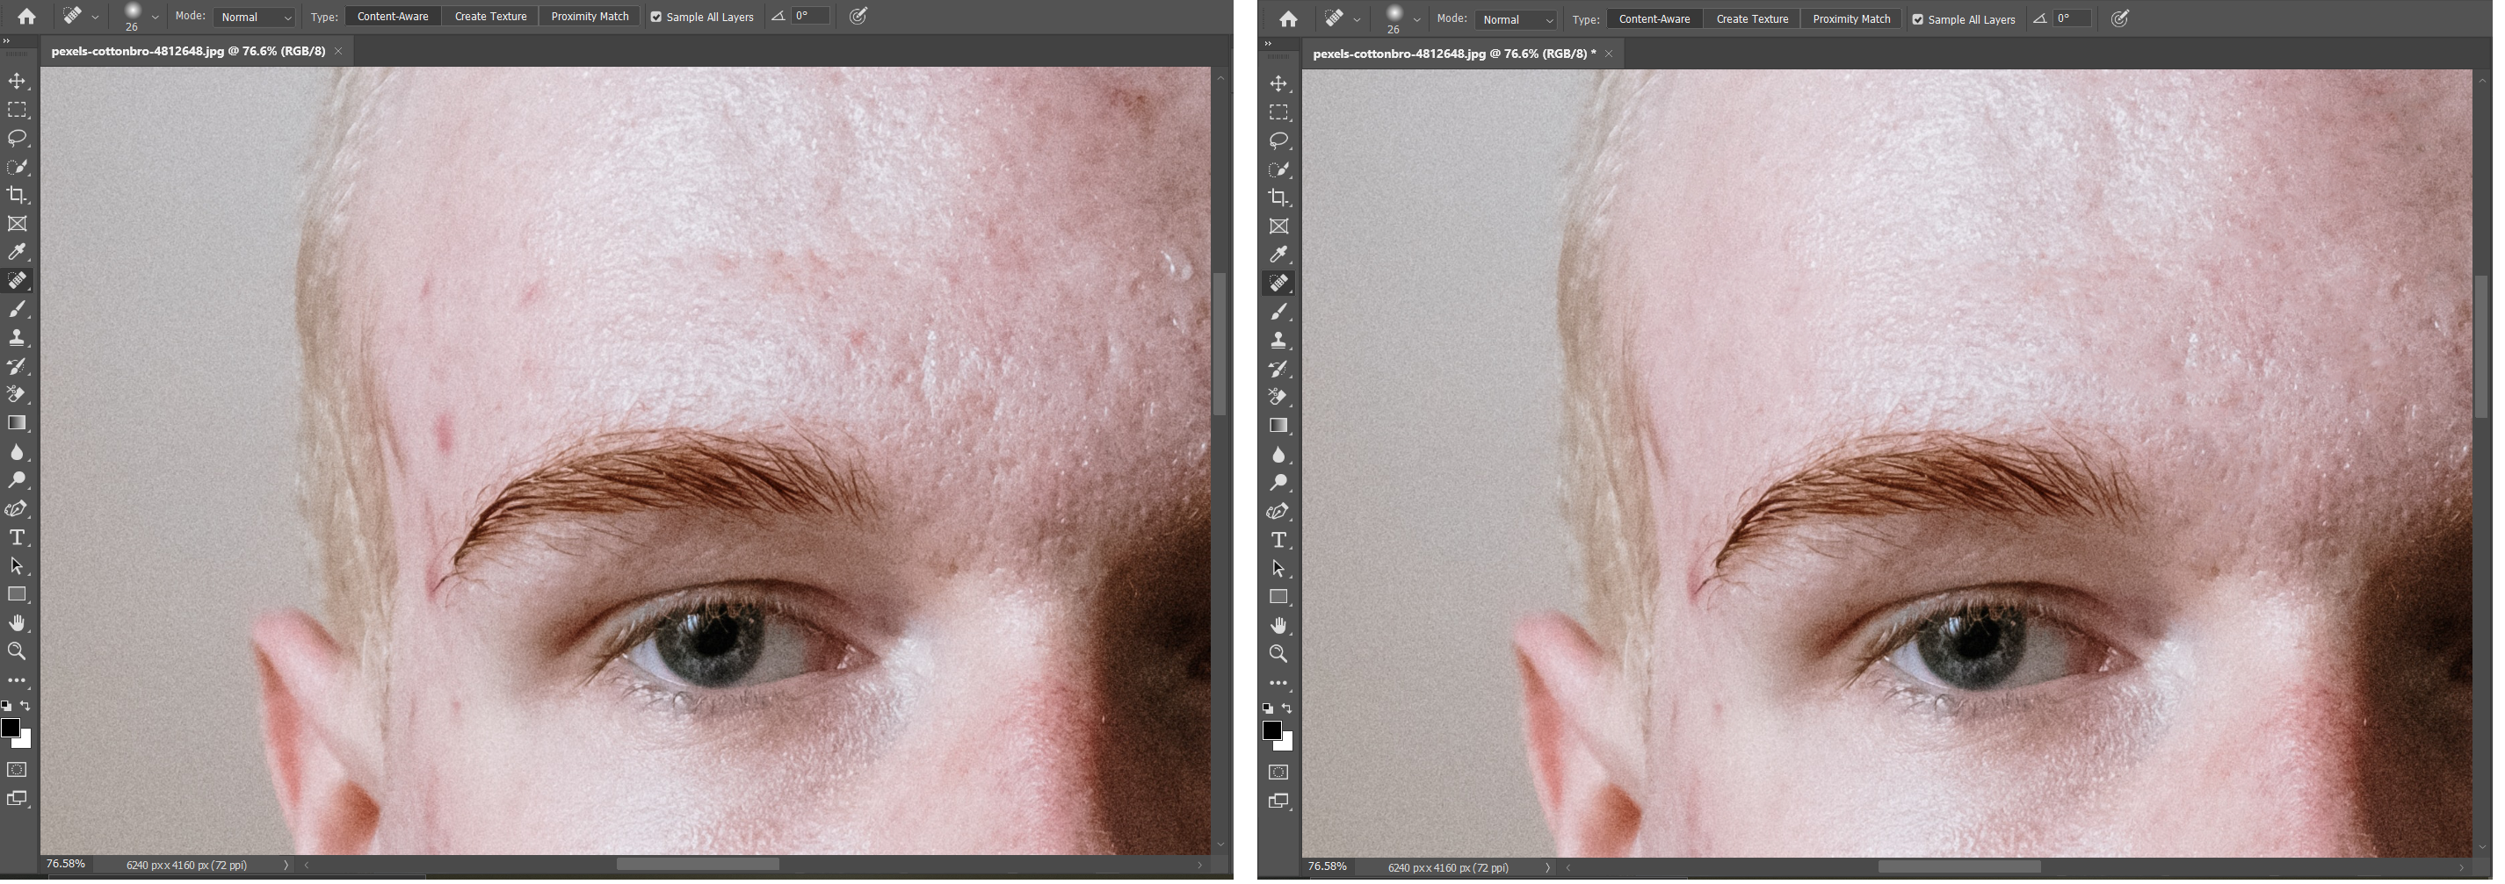Expand status bar info arrow, left window
This screenshot has height=884, width=2505.
pos(286,865)
